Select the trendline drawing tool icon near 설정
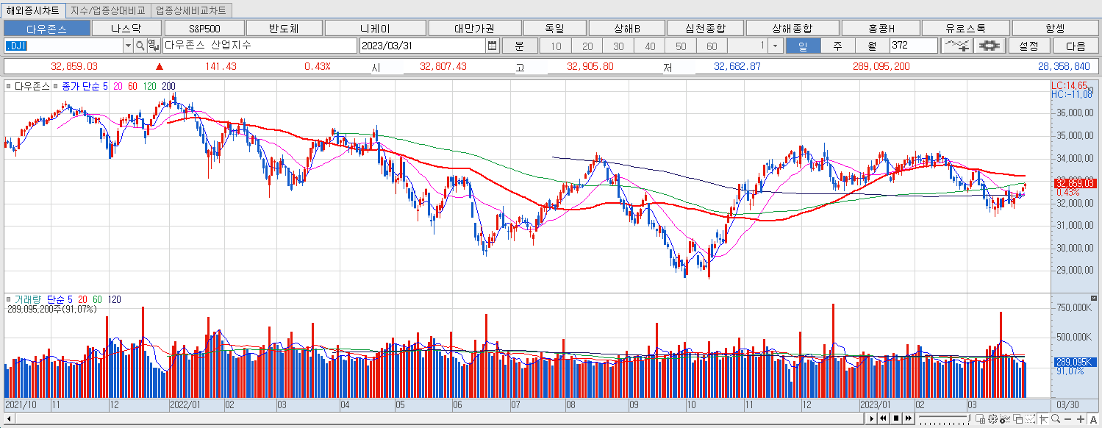Image resolution: width=1102 pixels, height=428 pixels. pos(956,46)
